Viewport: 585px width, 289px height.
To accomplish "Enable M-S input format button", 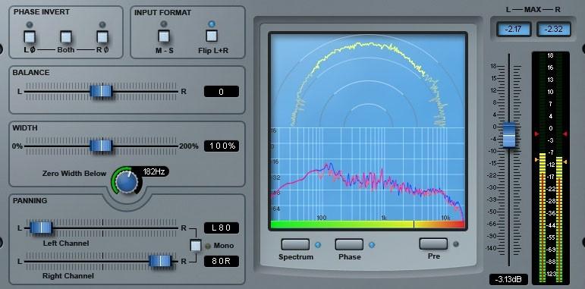I will [x=163, y=36].
